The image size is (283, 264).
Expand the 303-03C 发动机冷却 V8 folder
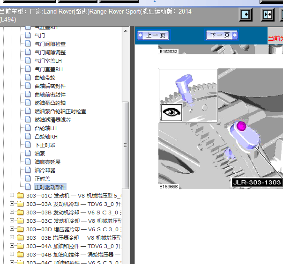(12, 220)
